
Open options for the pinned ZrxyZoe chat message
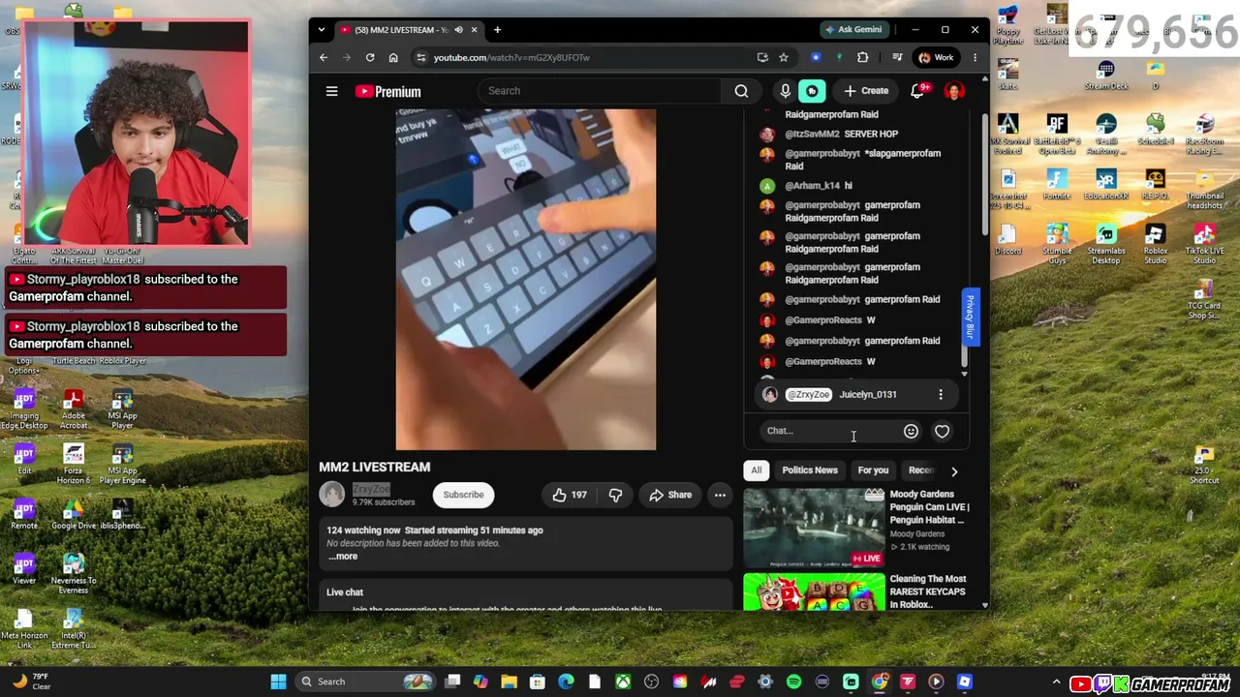(x=941, y=395)
